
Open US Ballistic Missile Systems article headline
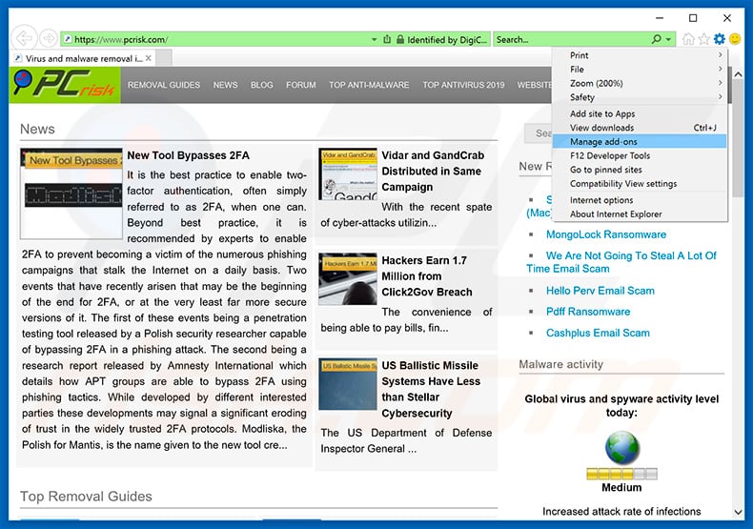click(x=431, y=389)
